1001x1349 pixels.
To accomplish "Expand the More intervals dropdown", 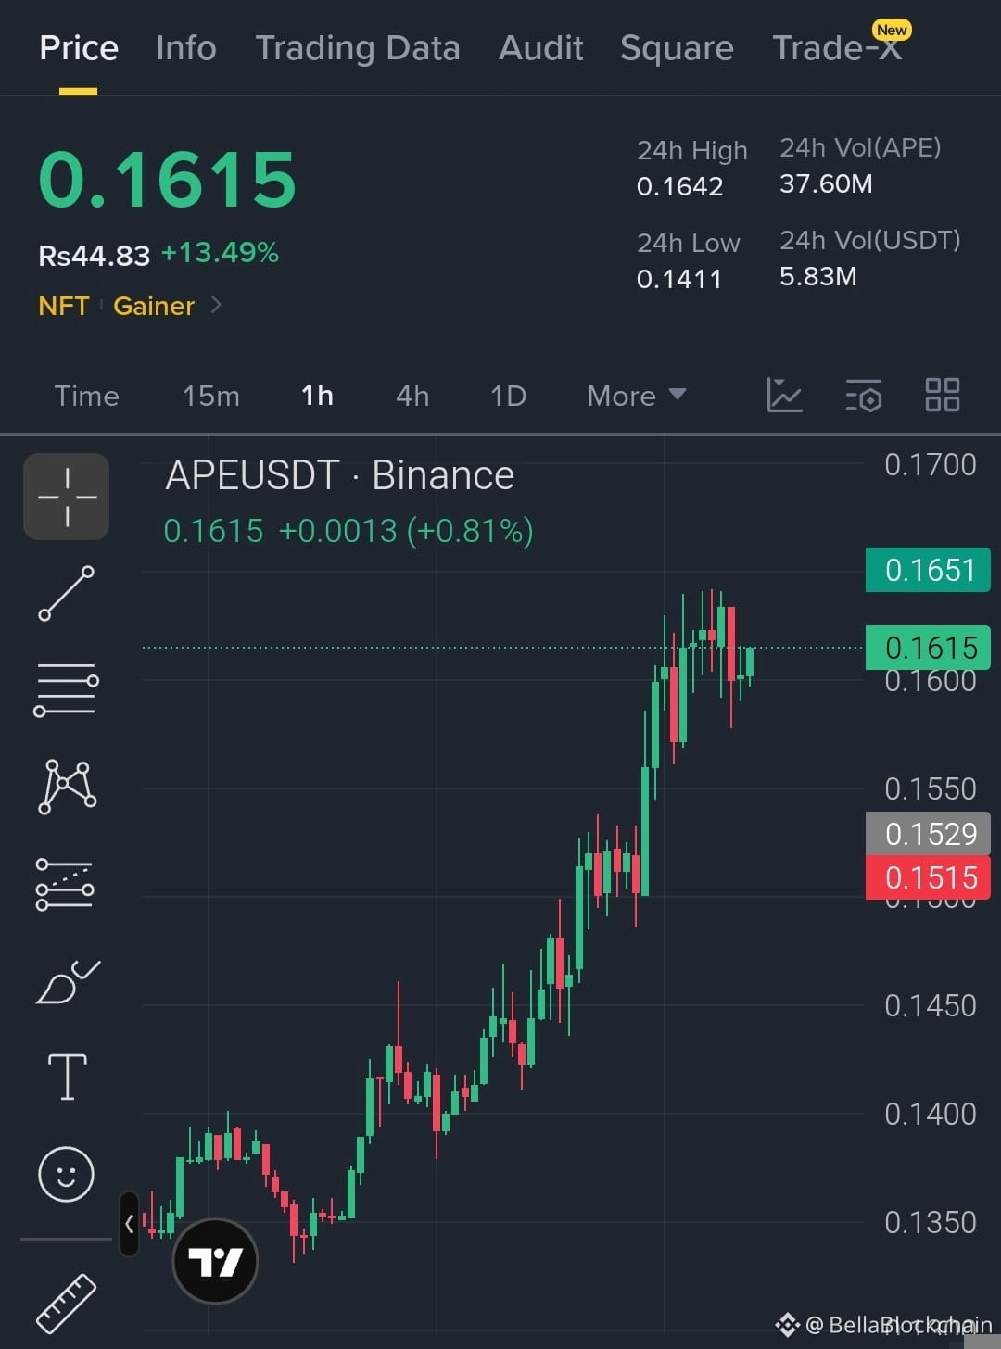I will pos(637,397).
